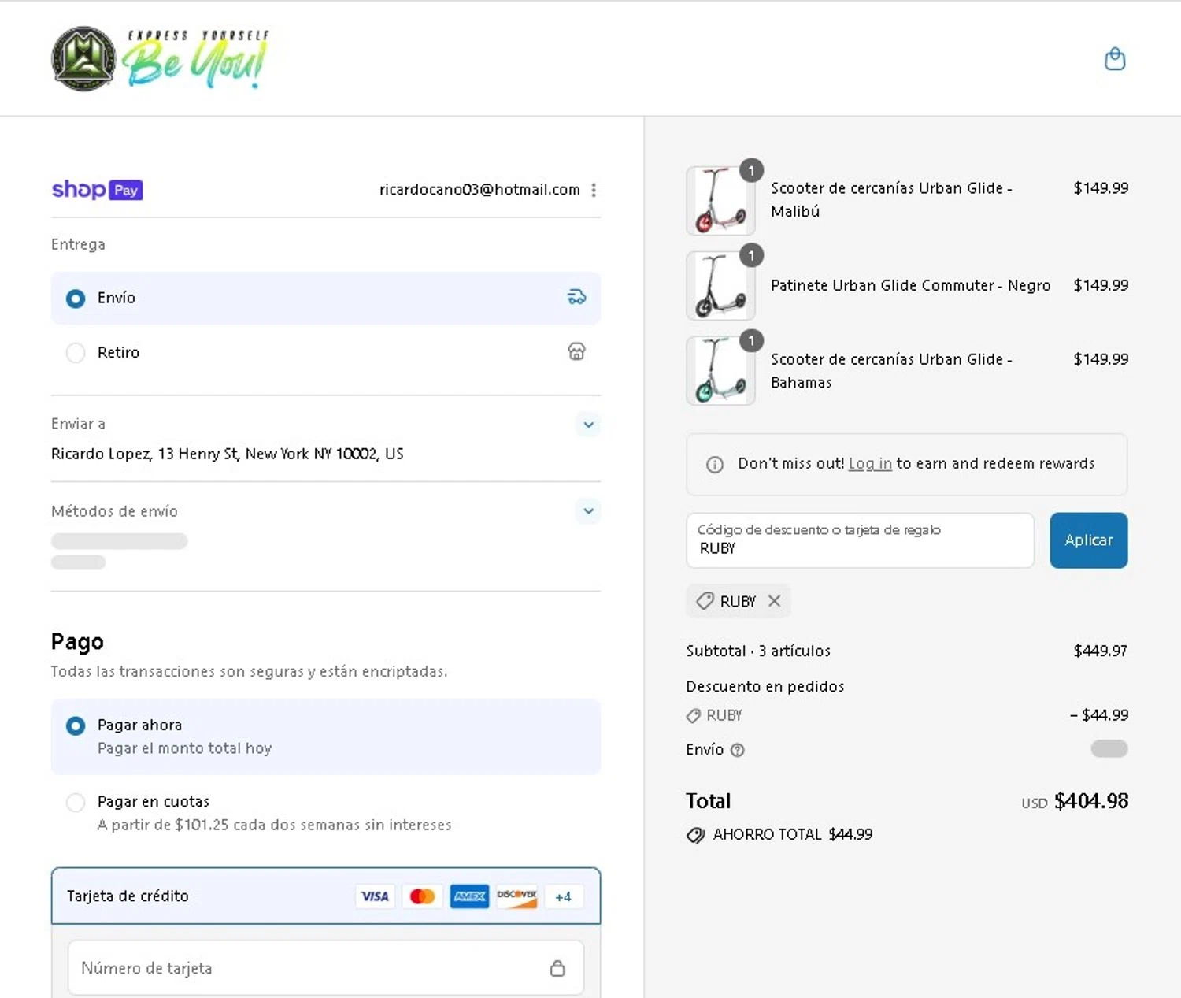Show the +4 additional card brands

563,896
